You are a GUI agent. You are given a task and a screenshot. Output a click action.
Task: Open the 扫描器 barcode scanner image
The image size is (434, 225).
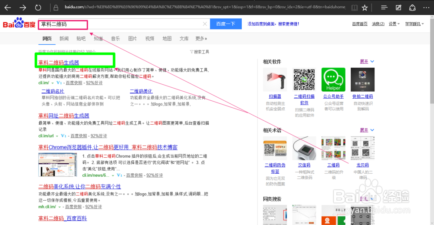(x=275, y=79)
